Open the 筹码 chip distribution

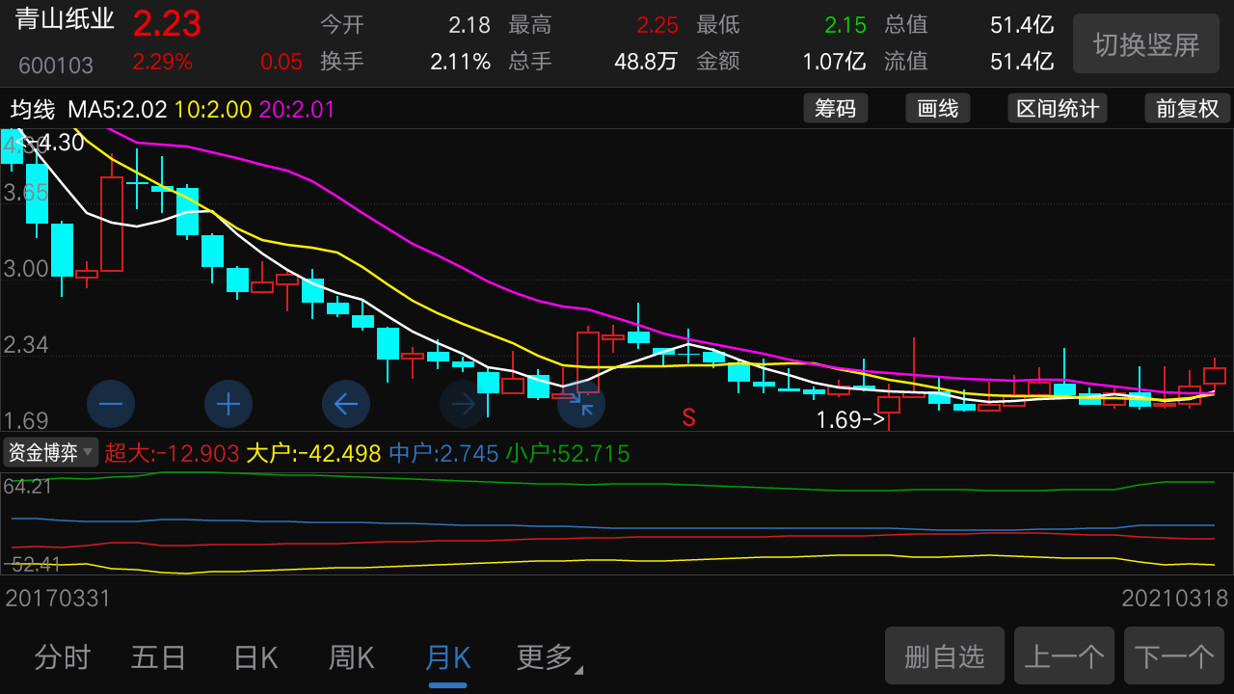click(836, 108)
